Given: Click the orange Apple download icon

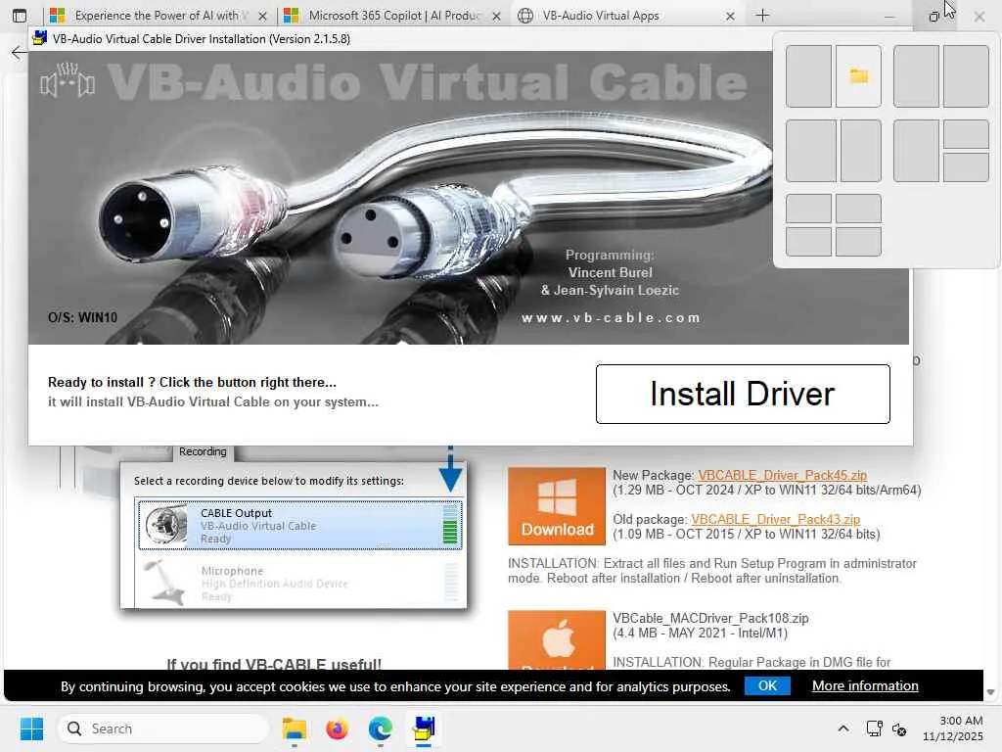Looking at the screenshot, I should point(557,639).
